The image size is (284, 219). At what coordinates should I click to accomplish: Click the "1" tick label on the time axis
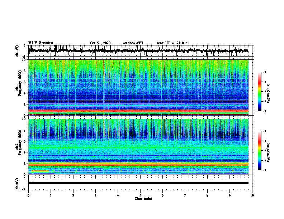click(51, 195)
